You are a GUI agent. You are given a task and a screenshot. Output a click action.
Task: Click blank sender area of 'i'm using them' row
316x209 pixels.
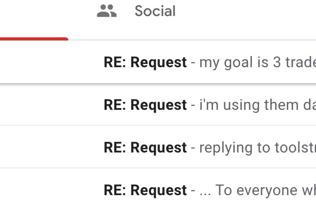tap(50, 104)
